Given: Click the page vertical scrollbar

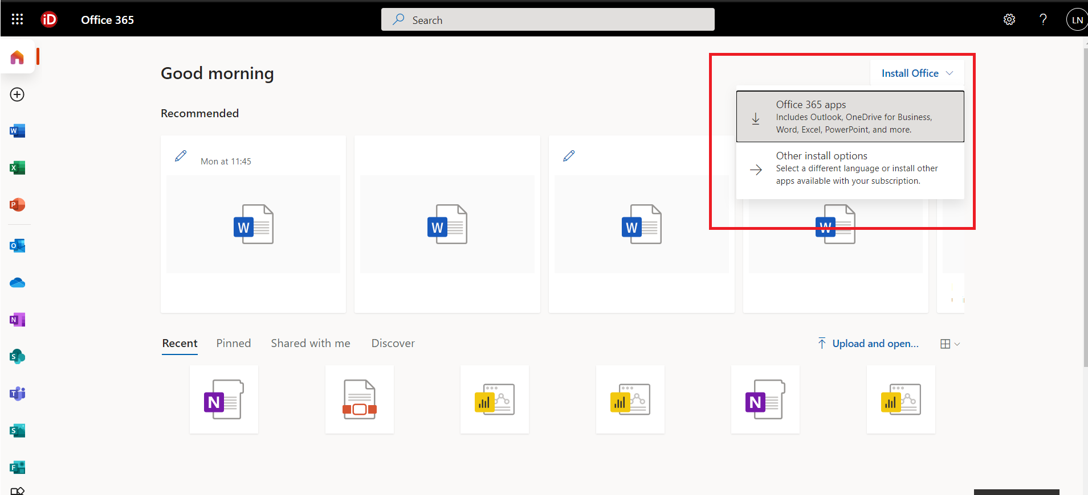Looking at the screenshot, I should click(x=1085, y=207).
